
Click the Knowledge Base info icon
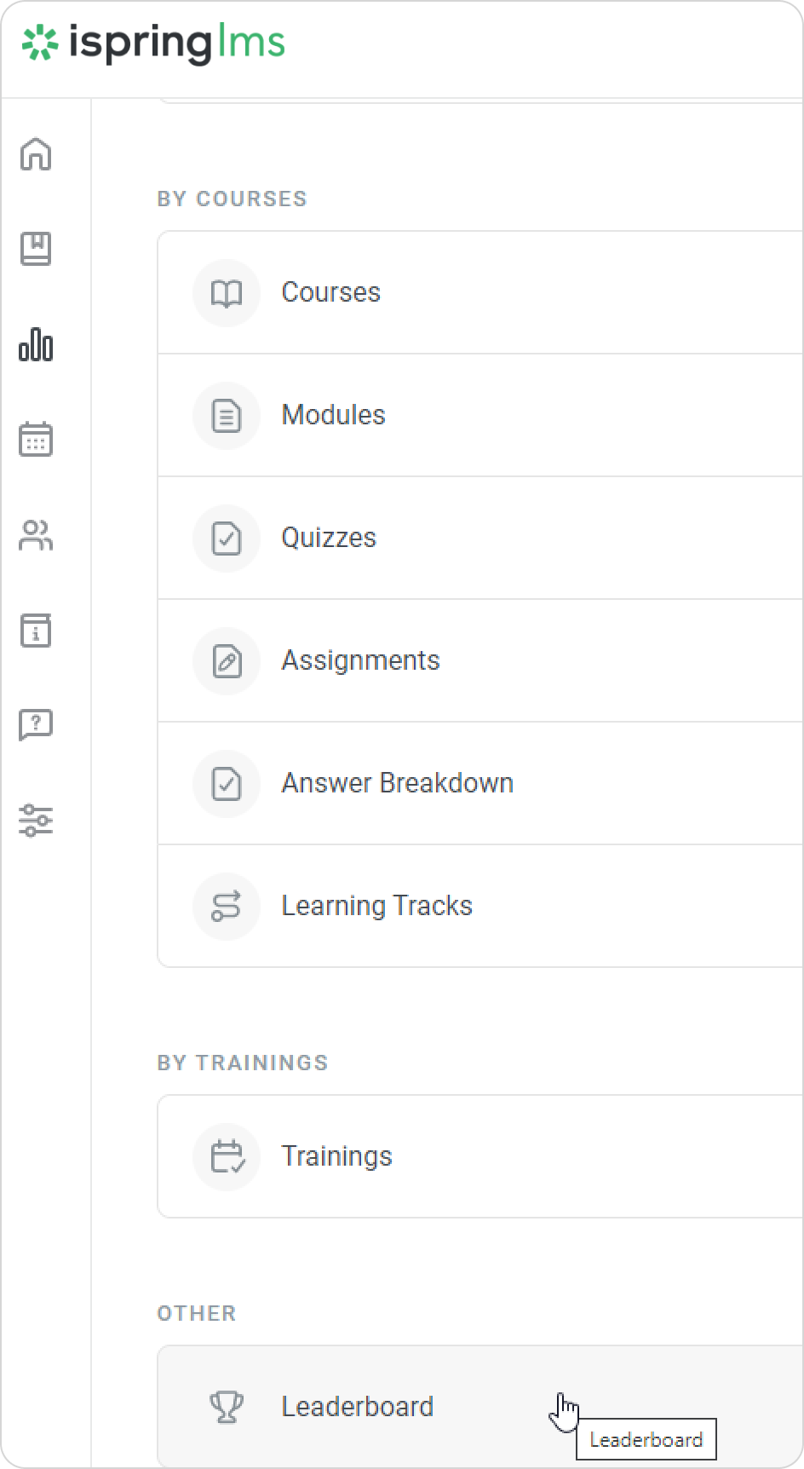coord(36,631)
